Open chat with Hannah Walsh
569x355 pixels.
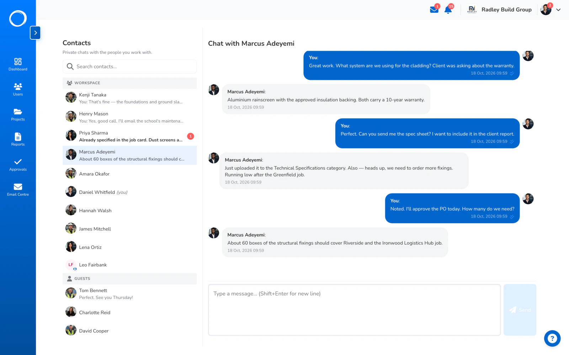pyautogui.click(x=129, y=211)
